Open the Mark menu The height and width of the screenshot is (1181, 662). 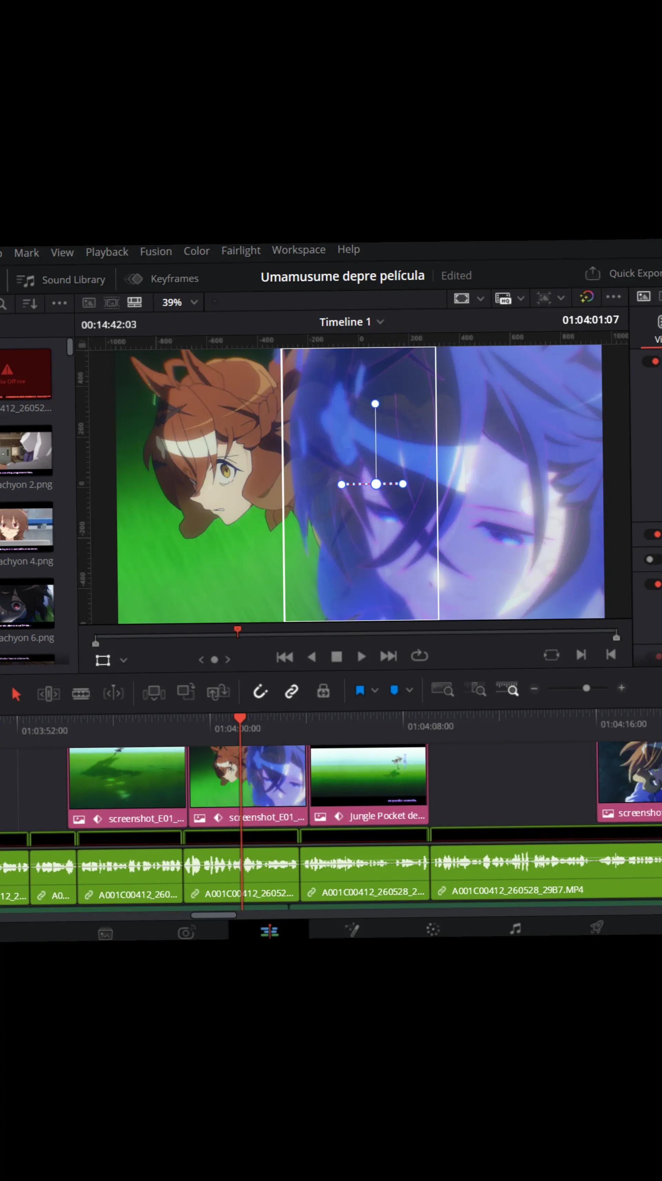point(27,253)
